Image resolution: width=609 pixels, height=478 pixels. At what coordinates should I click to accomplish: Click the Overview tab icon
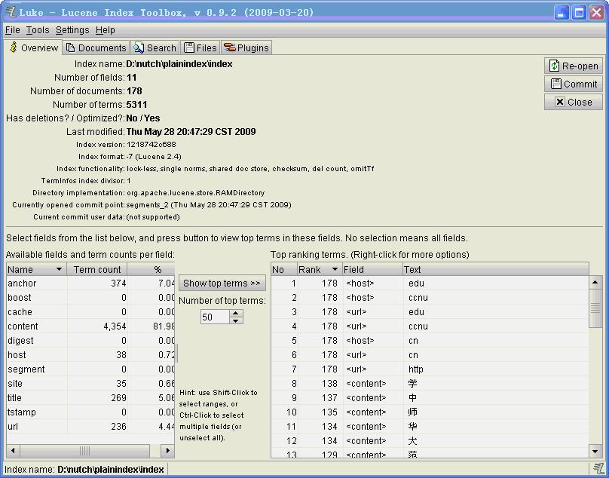(14, 47)
